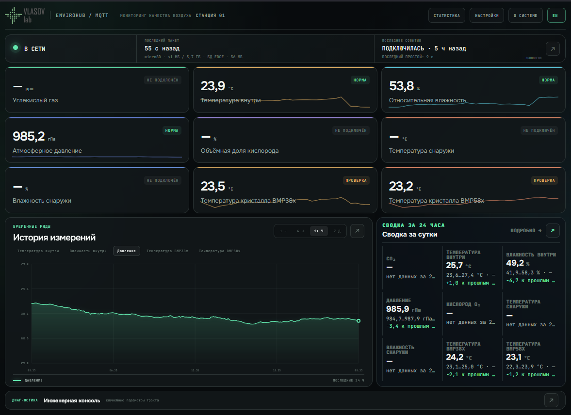Click the summary КИСЛОРОД O₂ cell
Viewport: 571px width, 415px height.
tap(472, 314)
